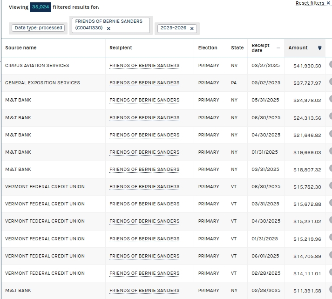Select CIRRUS AVIATION SERVICES source name
The height and width of the screenshot is (299, 332).
point(37,66)
